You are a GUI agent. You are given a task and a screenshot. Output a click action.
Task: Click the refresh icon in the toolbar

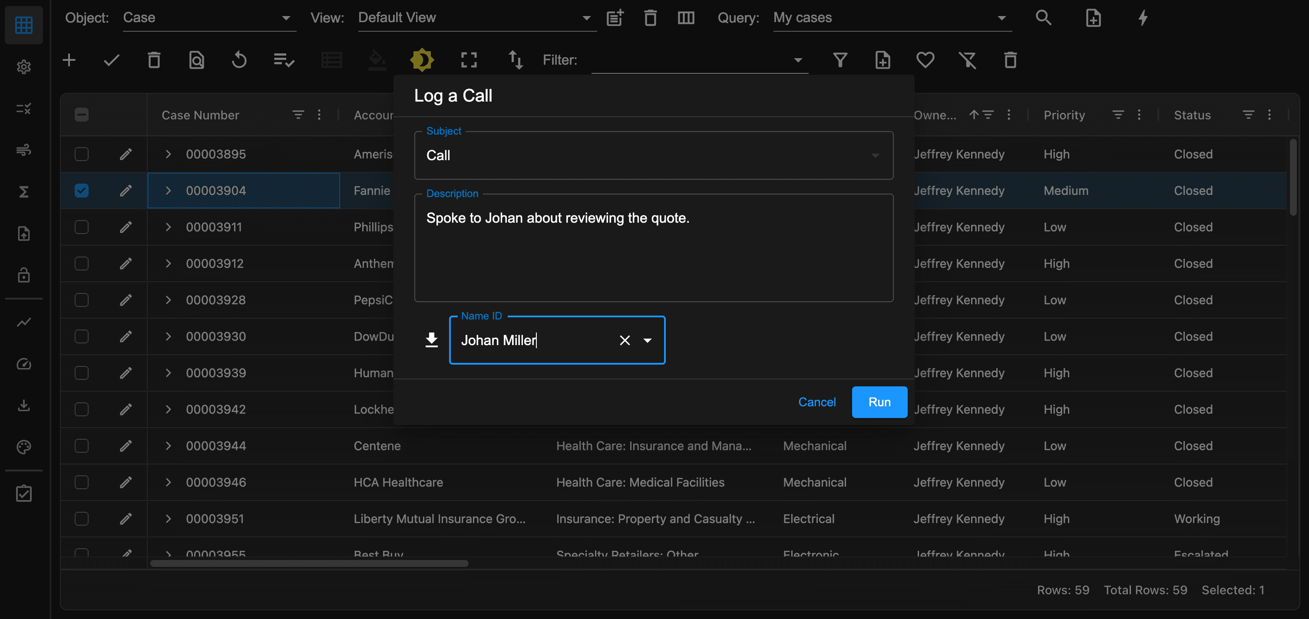pos(239,60)
